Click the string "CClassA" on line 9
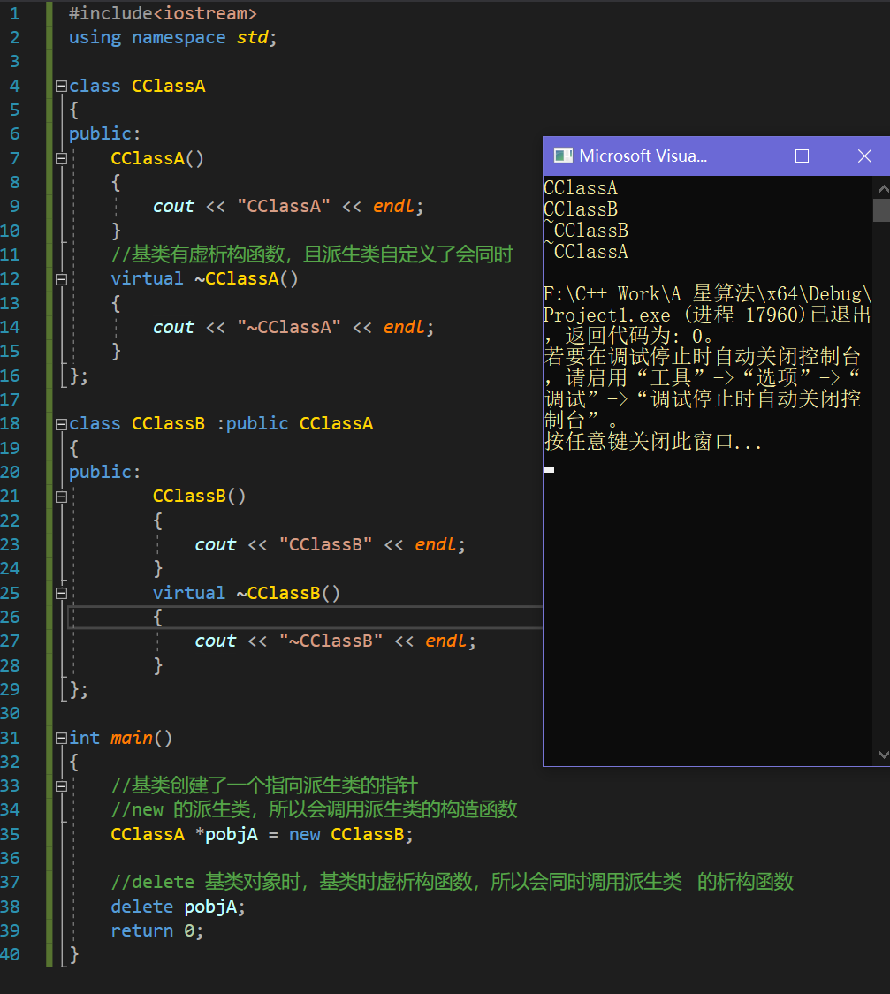The height and width of the screenshot is (994, 890). 284,206
